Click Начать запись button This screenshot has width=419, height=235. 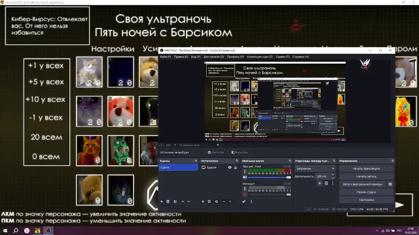[366, 176]
